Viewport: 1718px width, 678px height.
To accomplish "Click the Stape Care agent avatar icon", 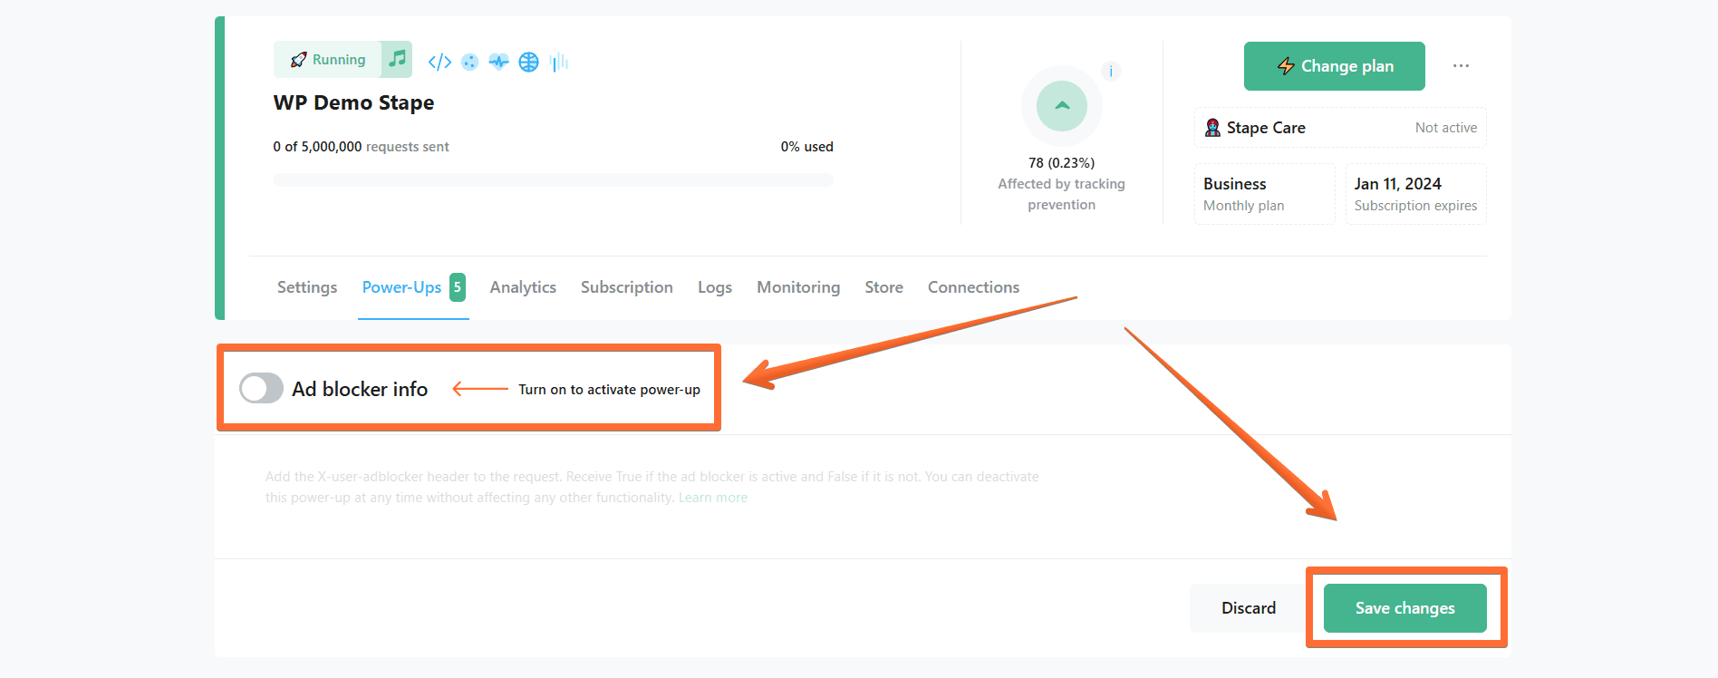I will [x=1212, y=128].
